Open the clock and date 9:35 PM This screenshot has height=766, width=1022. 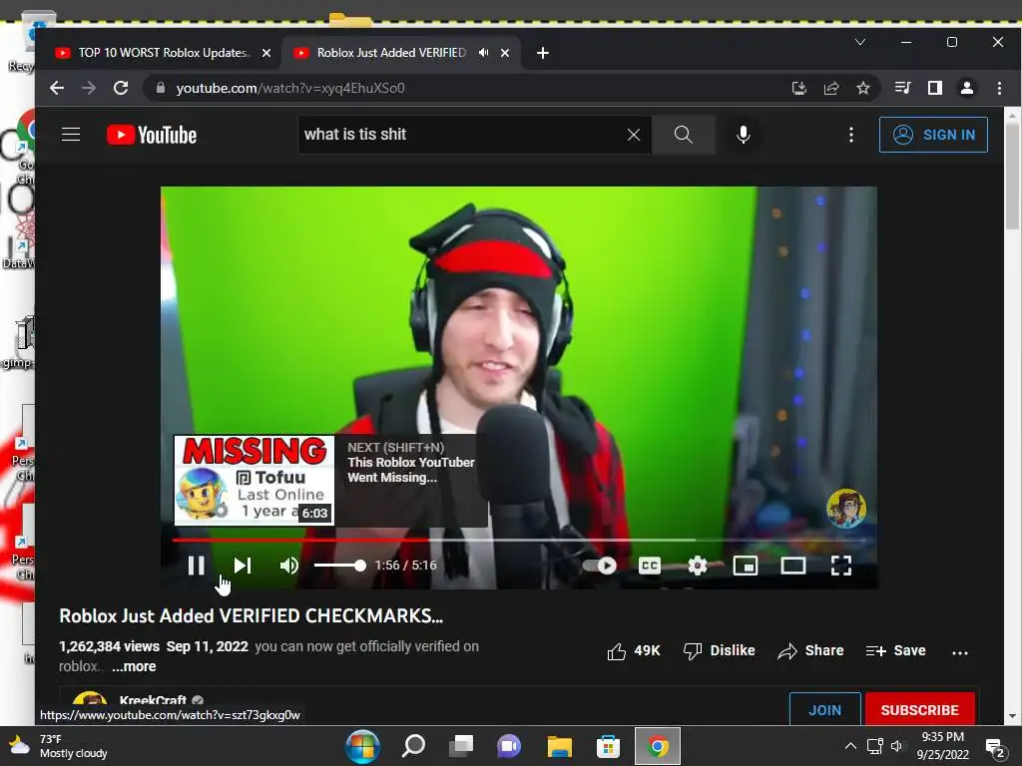(x=942, y=746)
